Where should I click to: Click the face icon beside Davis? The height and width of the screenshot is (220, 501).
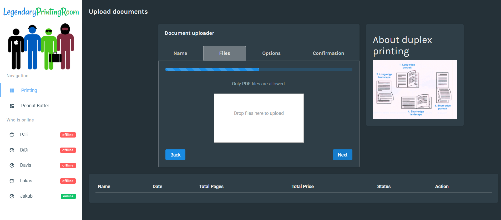click(12, 165)
